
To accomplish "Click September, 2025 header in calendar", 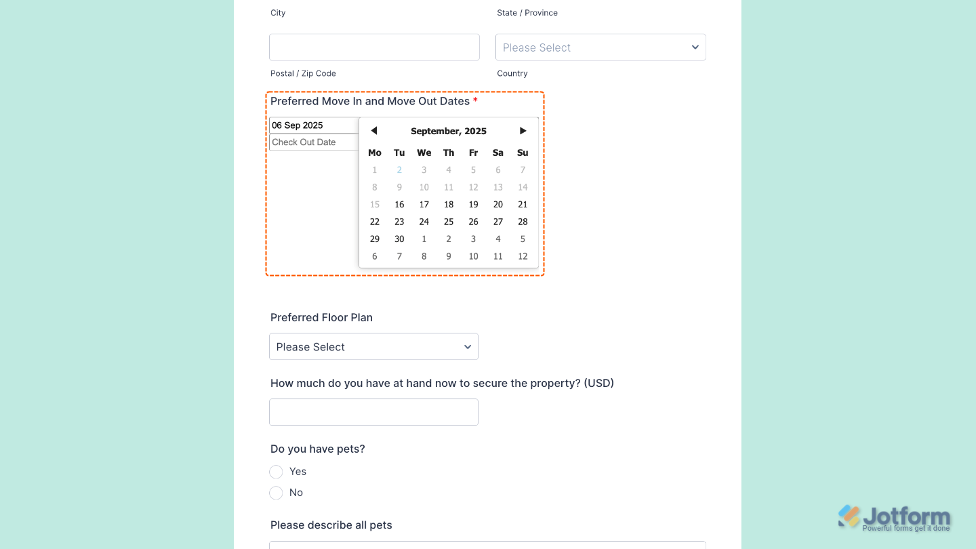I will click(449, 131).
